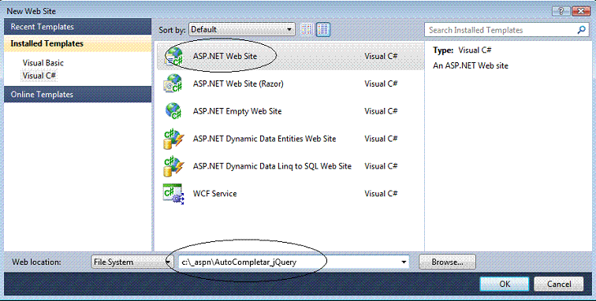Select the WCF Service label
Screen dimensions: 596x301
click(214, 194)
